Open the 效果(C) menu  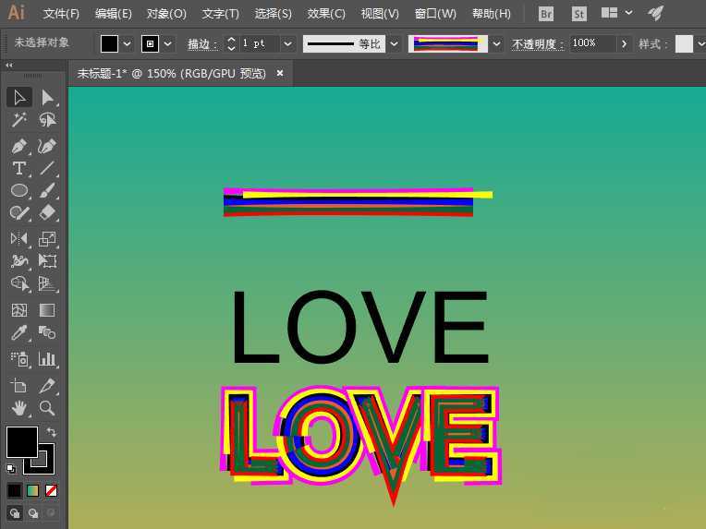click(x=326, y=14)
